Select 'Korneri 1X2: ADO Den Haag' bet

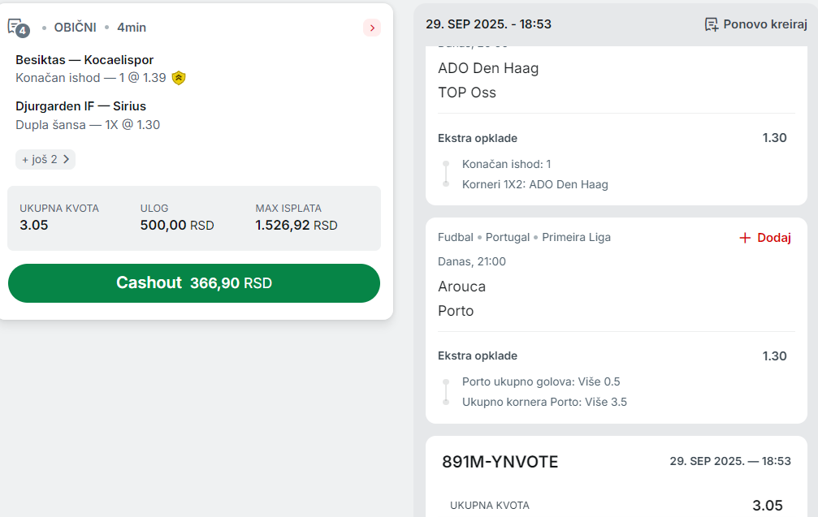click(535, 184)
